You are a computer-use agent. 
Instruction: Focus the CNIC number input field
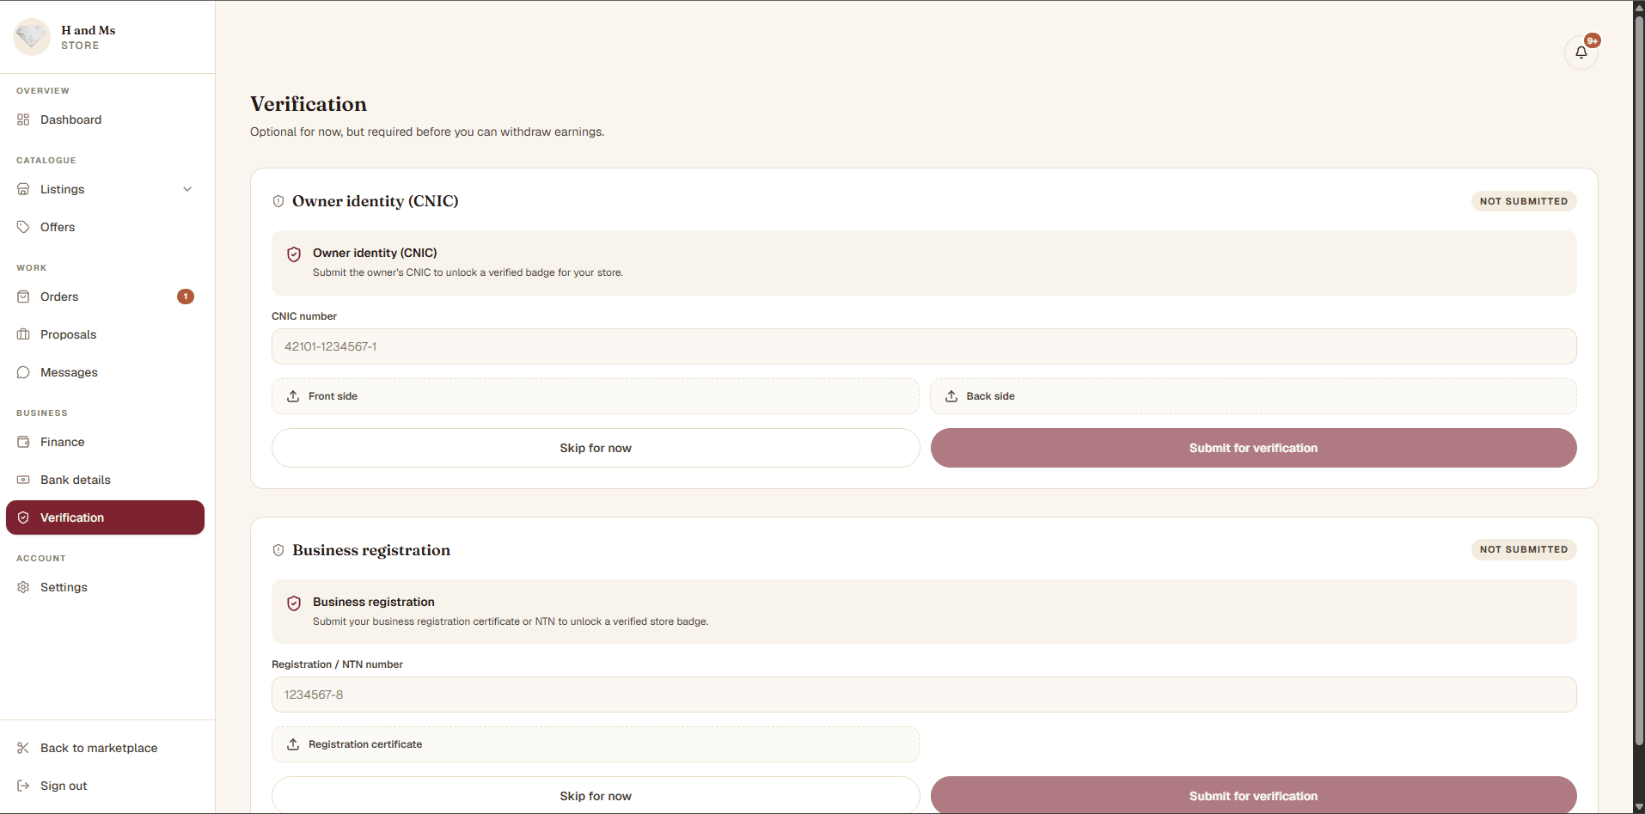coord(924,346)
